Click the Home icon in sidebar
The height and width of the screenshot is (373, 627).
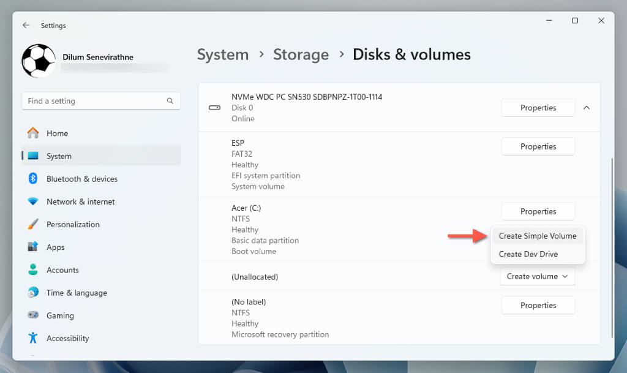pyautogui.click(x=33, y=133)
